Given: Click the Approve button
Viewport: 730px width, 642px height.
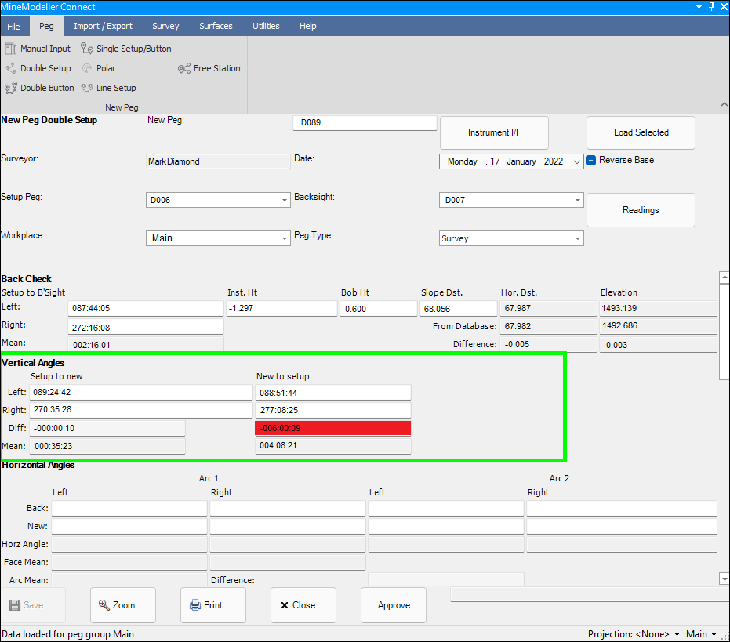Looking at the screenshot, I should 394,605.
